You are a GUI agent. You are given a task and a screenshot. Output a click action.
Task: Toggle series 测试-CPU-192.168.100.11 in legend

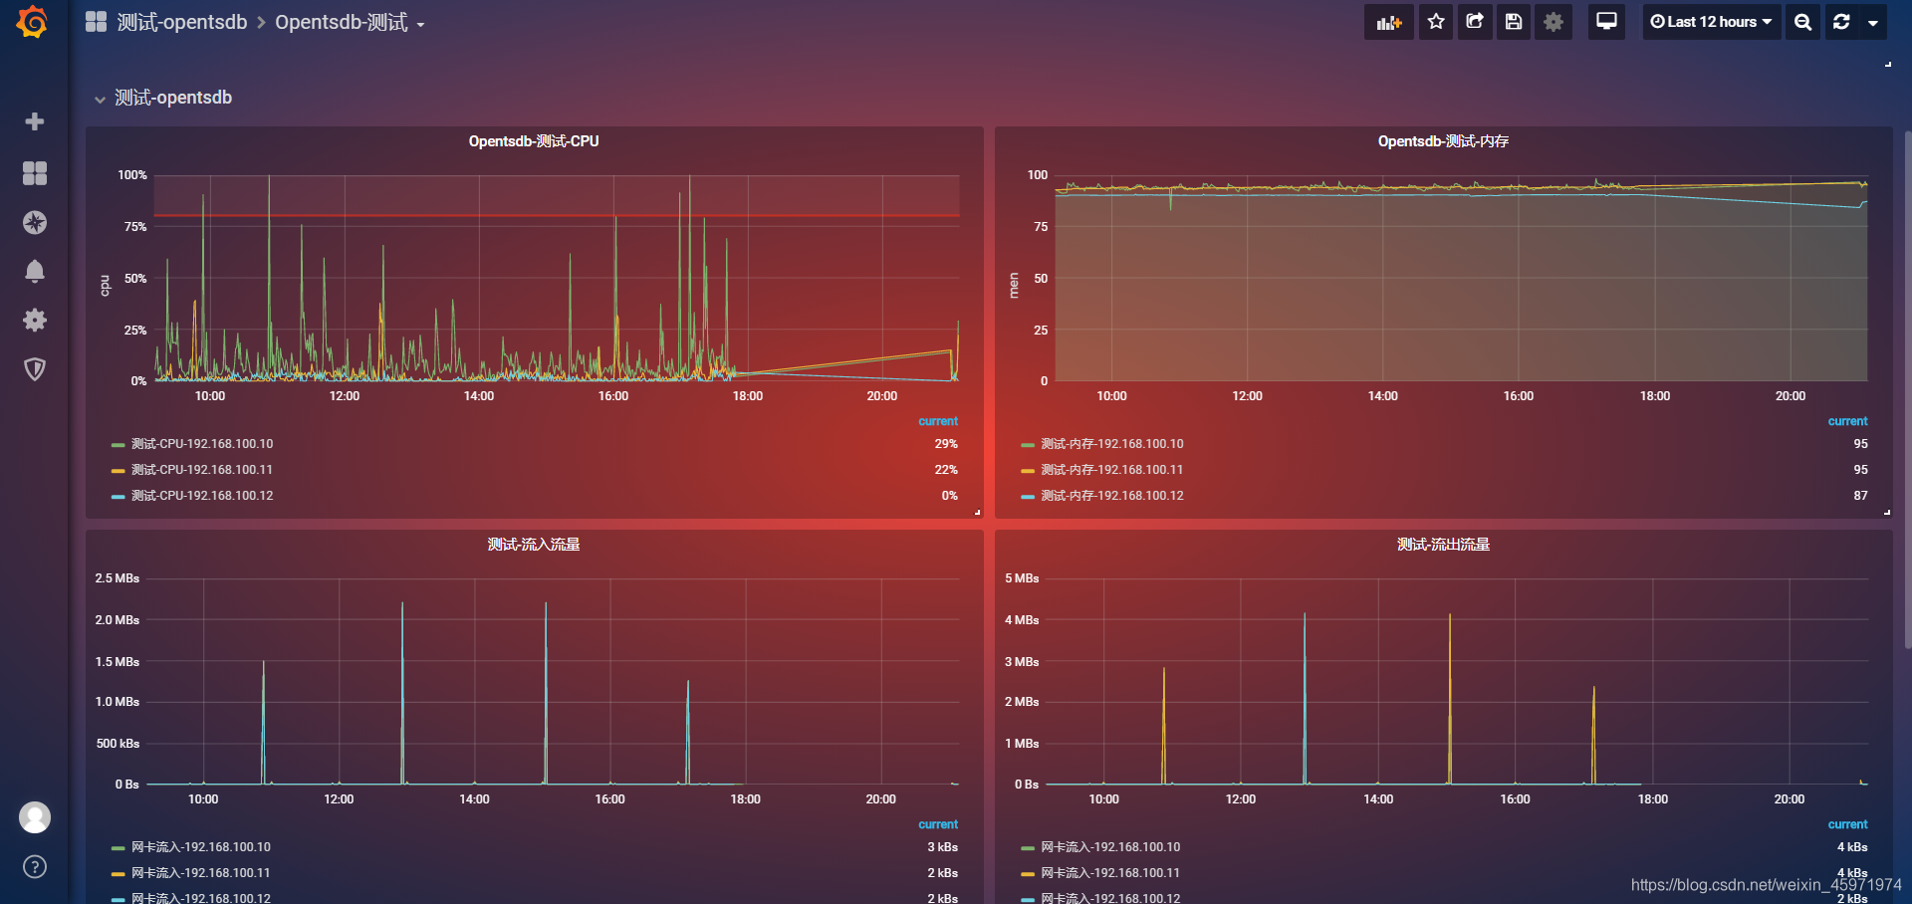tap(202, 470)
